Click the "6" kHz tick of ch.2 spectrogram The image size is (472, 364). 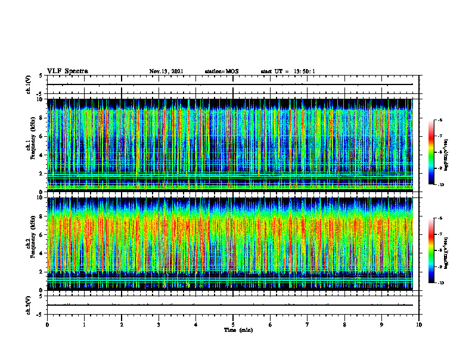pos(42,235)
